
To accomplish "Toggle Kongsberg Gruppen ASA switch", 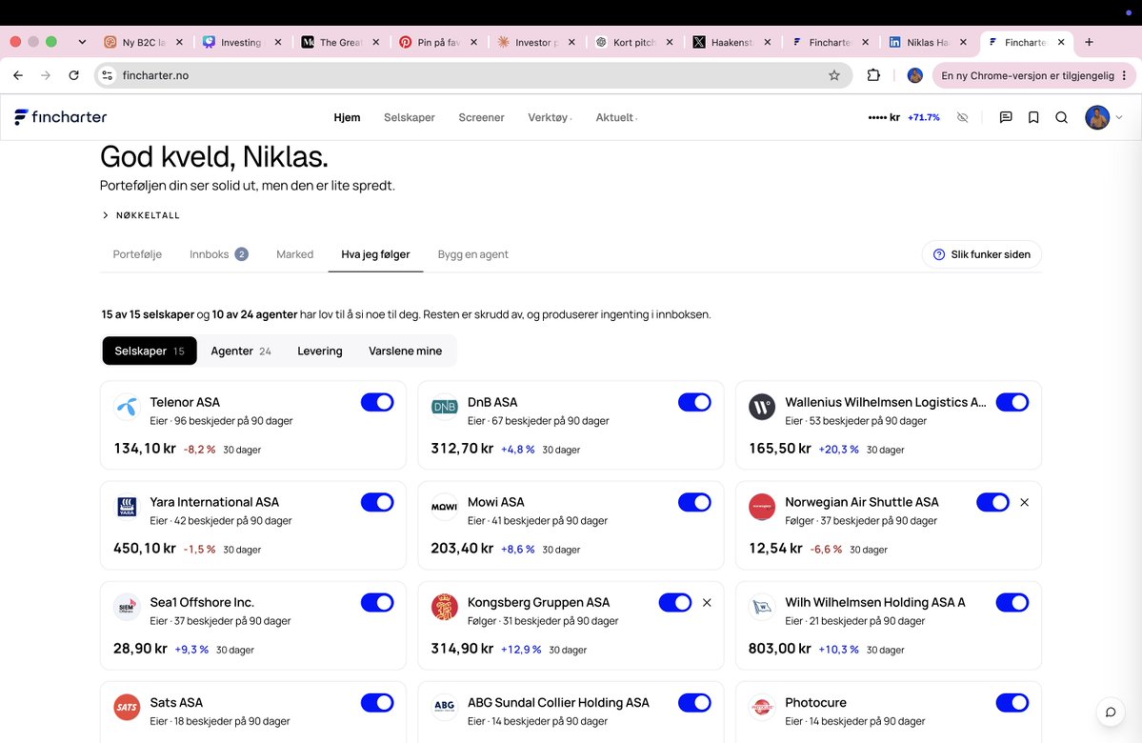I will [x=675, y=602].
